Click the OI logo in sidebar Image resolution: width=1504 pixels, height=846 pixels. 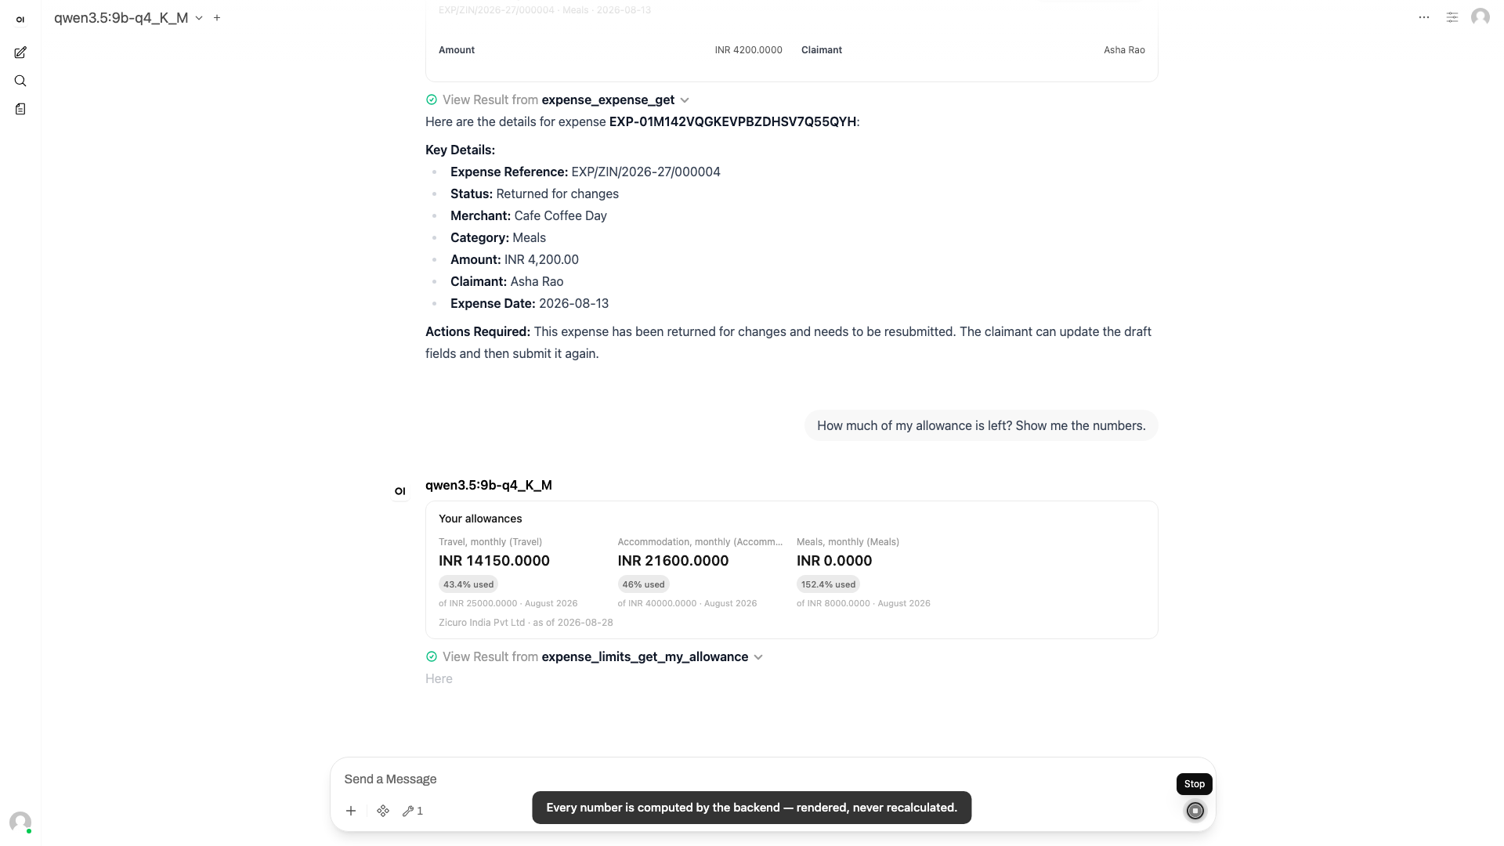[20, 20]
